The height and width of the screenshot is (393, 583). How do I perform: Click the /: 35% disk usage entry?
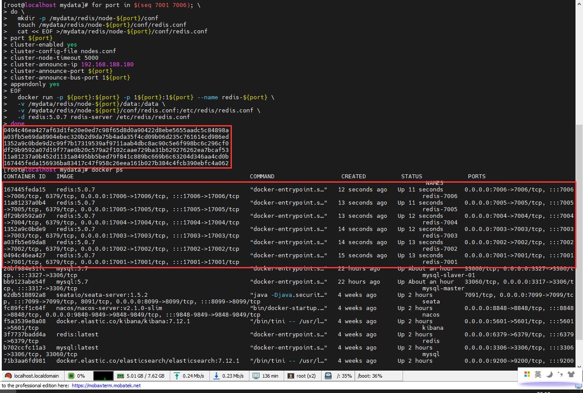[x=344, y=376]
